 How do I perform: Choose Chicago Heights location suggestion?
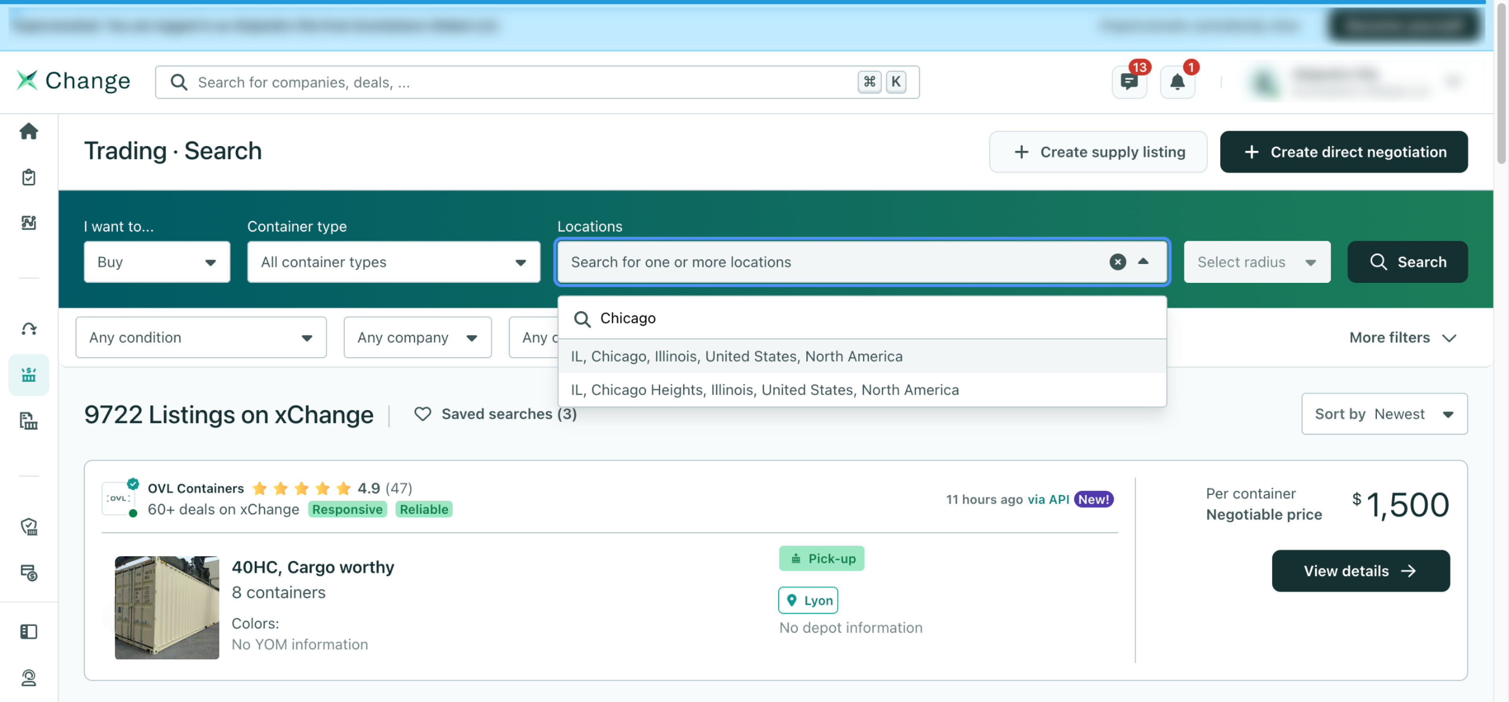tap(764, 389)
